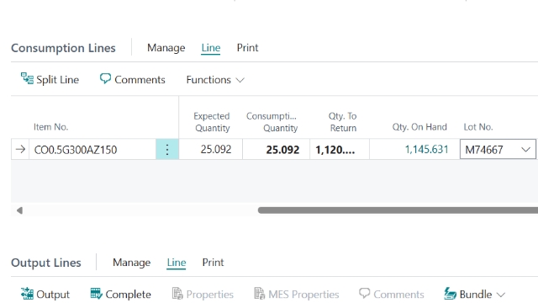Click Comments icon in Output Lines toolbar
Viewport: 538px width, 303px height.
[x=364, y=293]
